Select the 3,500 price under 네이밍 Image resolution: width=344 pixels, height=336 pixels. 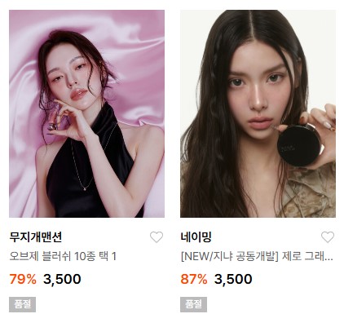point(233,279)
